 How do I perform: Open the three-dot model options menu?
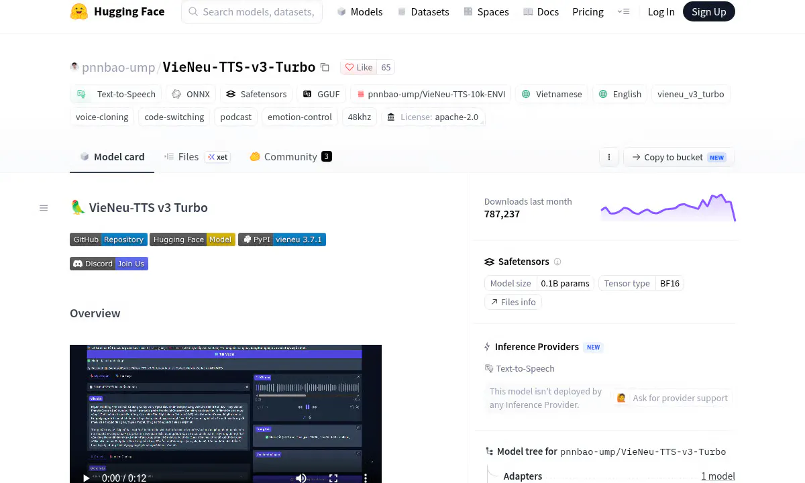[609, 157]
